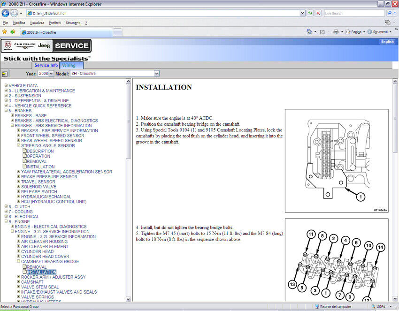Click the Live Search input field
The height and width of the screenshot is (311, 399).
(x=354, y=13)
